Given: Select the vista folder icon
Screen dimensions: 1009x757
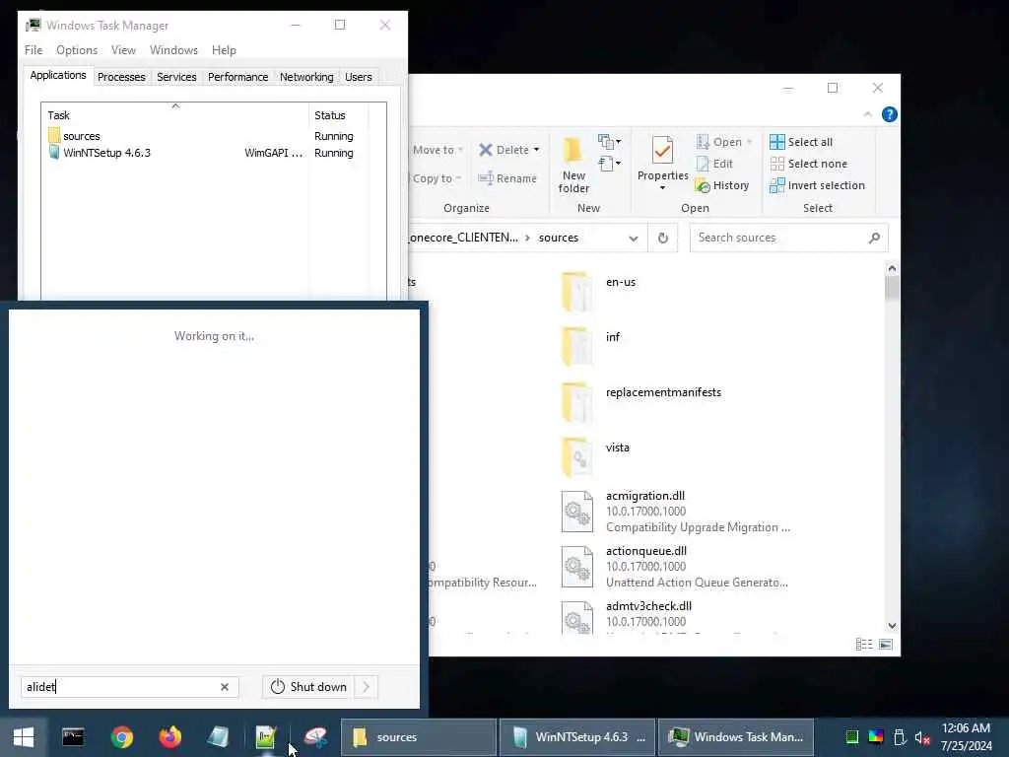Looking at the screenshot, I should point(576,457).
